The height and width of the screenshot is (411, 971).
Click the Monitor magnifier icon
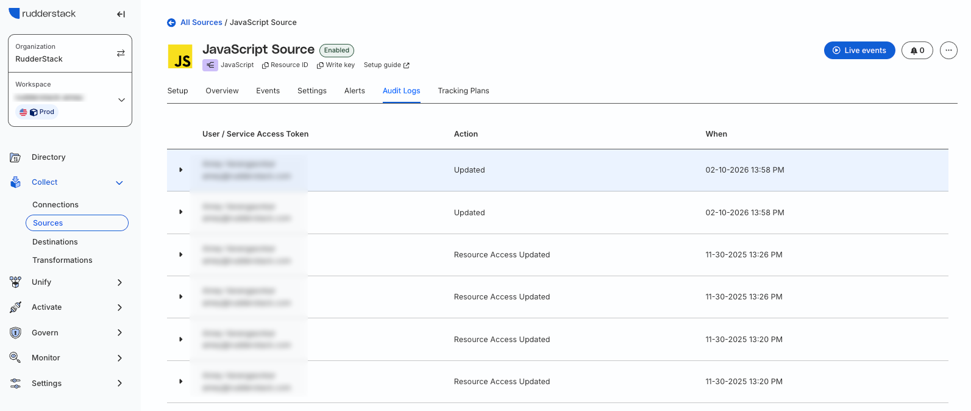point(15,358)
